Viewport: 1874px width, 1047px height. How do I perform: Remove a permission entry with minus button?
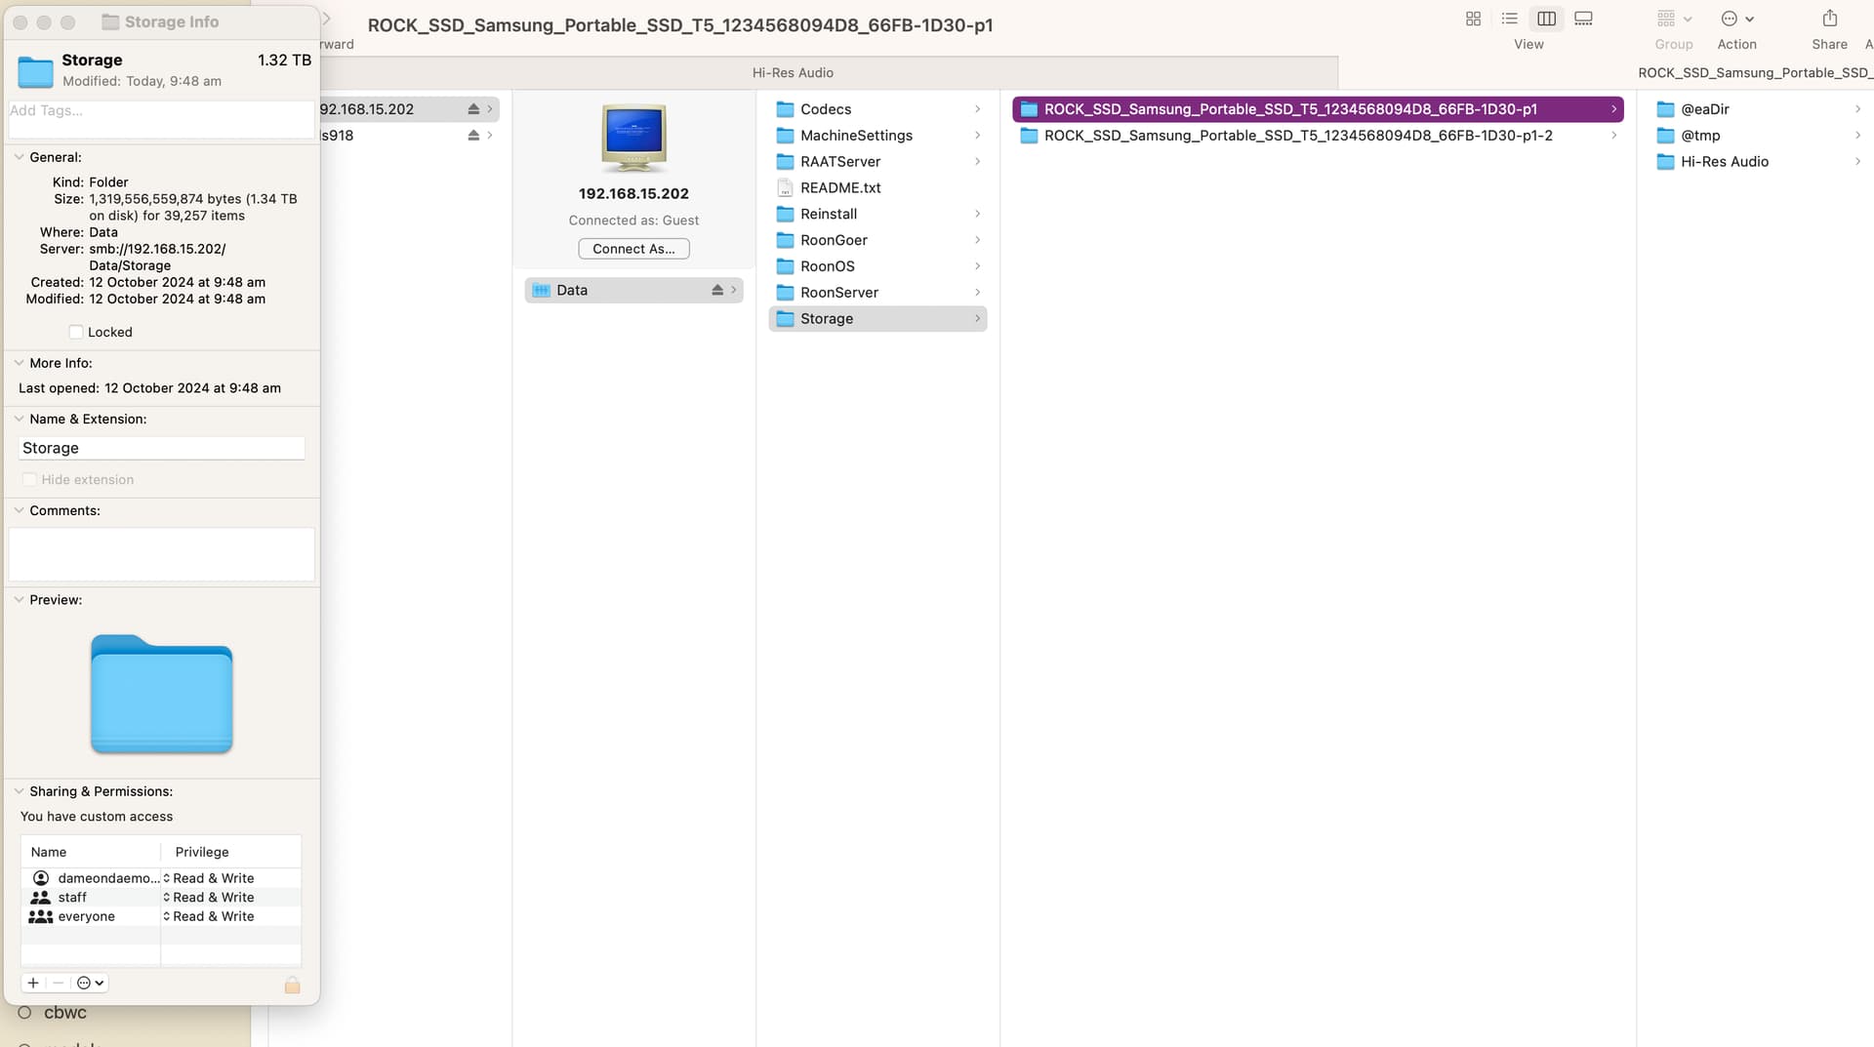pyautogui.click(x=58, y=983)
